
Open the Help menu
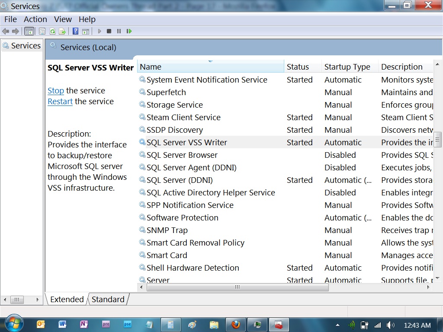click(x=87, y=19)
